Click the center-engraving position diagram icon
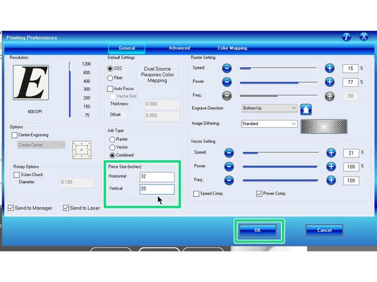 82,150
